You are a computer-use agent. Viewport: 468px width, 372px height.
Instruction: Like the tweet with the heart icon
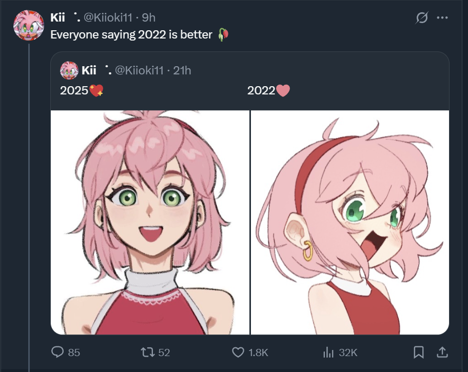[x=238, y=352]
